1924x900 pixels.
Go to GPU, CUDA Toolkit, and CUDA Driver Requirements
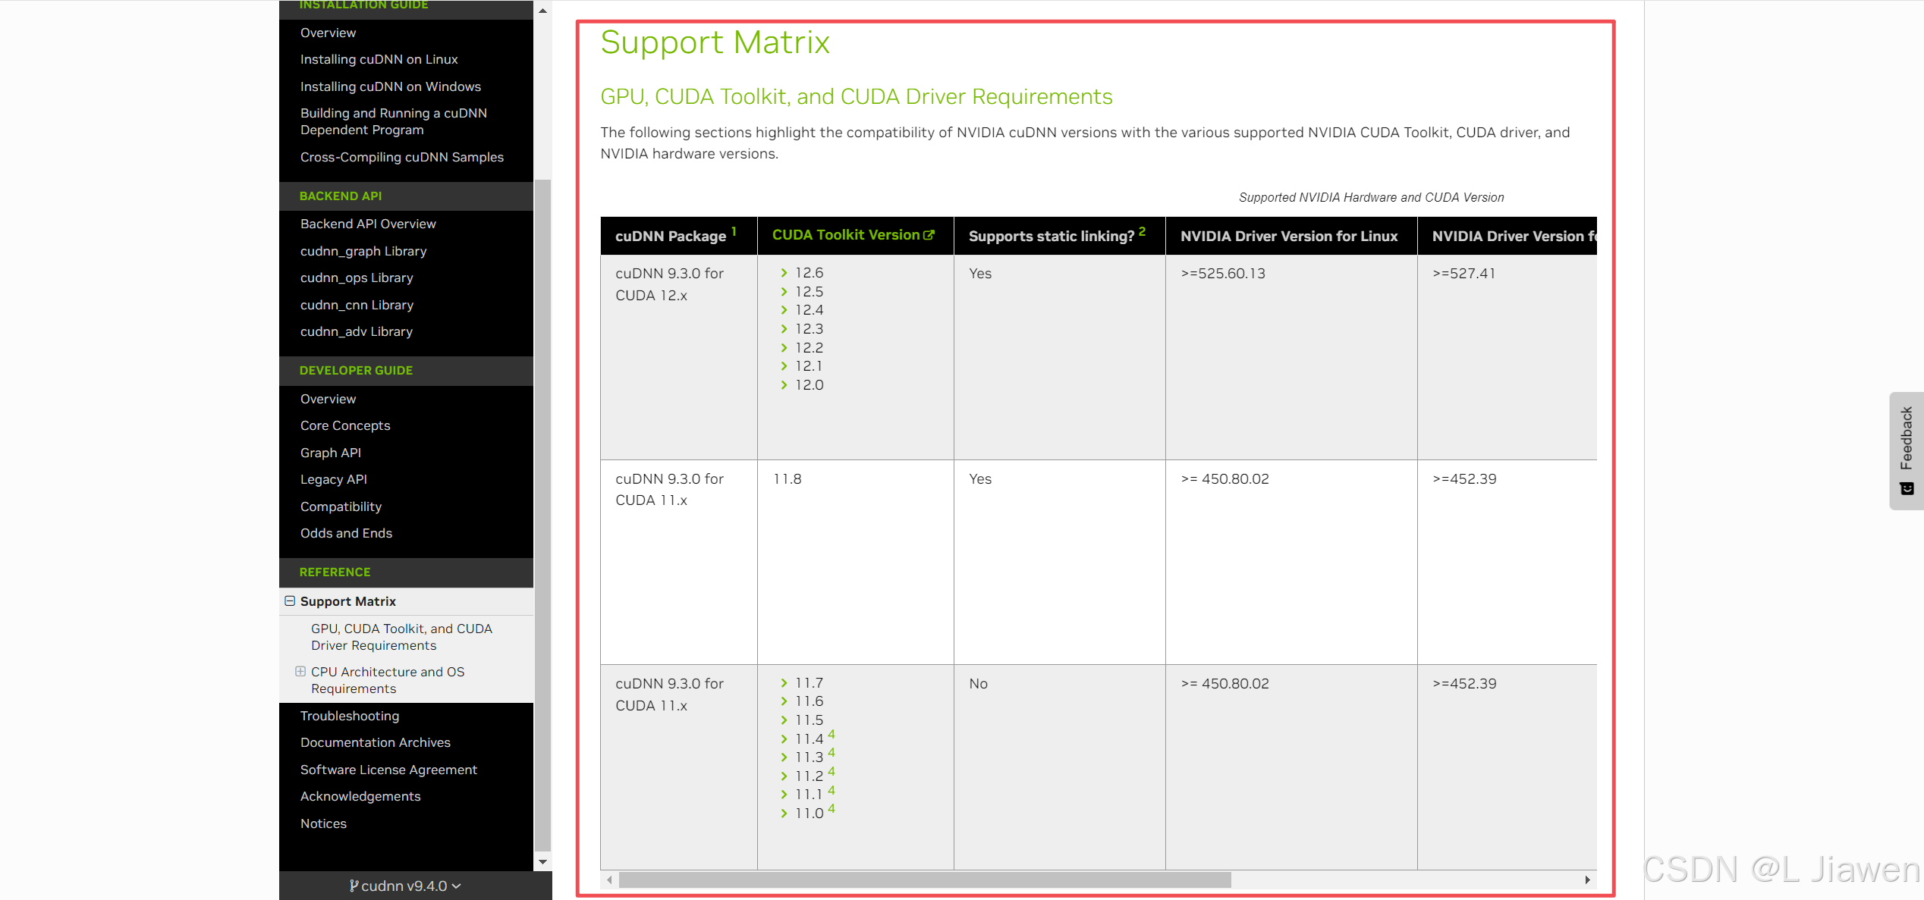(x=401, y=637)
